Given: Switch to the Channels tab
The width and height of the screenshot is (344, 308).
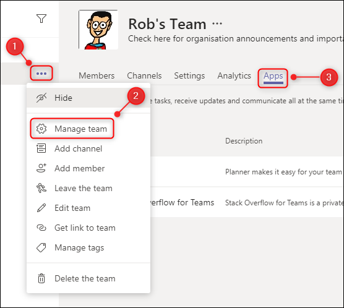Looking at the screenshot, I should coord(144,75).
